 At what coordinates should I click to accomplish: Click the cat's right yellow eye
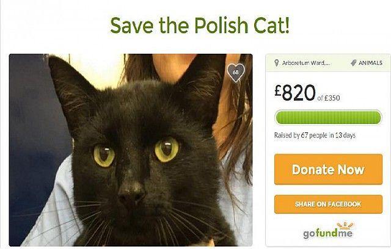[104, 155]
